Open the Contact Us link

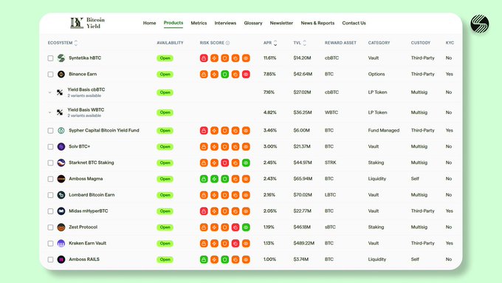pos(354,23)
